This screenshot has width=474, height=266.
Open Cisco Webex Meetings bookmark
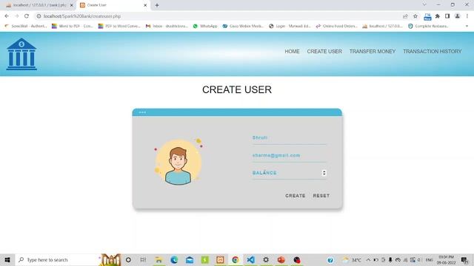pyautogui.click(x=243, y=27)
